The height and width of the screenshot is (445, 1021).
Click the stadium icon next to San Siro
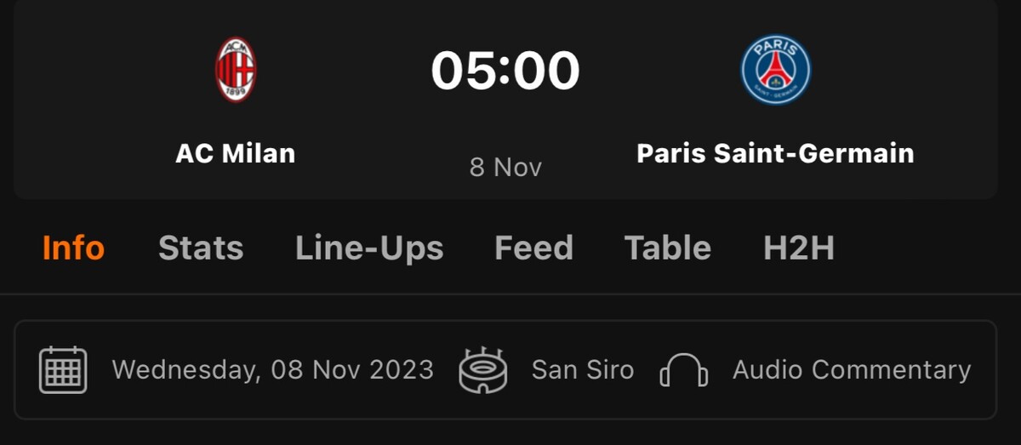482,370
